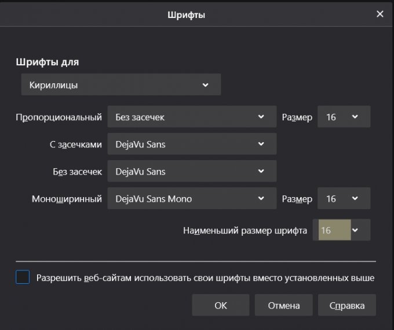
Task: Expand the Пропорциональный font type dropdown
Action: pyautogui.click(x=192, y=117)
